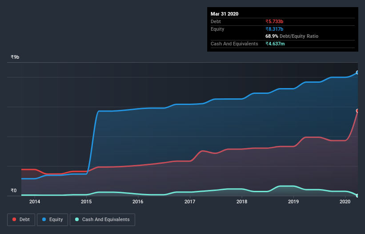Toggle the Equity series legend button
365x234 pixels.
[52, 220]
